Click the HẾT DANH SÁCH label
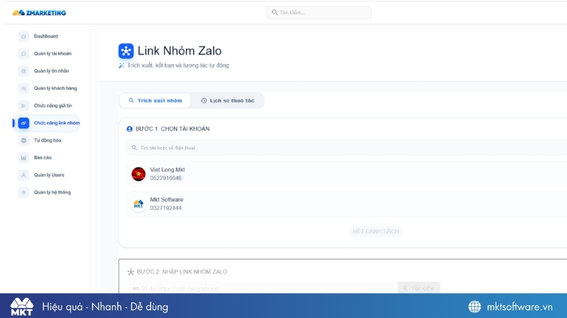The width and height of the screenshot is (567, 318). coord(375,231)
